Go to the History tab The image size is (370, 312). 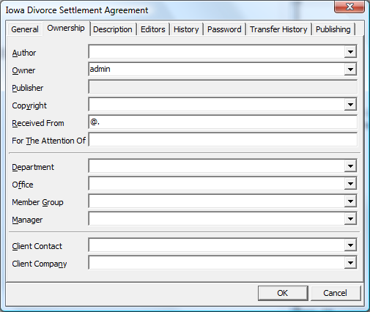[186, 29]
